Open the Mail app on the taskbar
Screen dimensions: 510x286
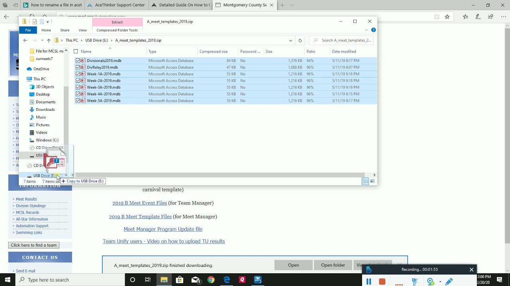[195, 280]
